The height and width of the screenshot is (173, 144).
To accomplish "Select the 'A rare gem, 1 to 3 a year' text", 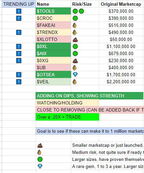I will click(108, 167).
